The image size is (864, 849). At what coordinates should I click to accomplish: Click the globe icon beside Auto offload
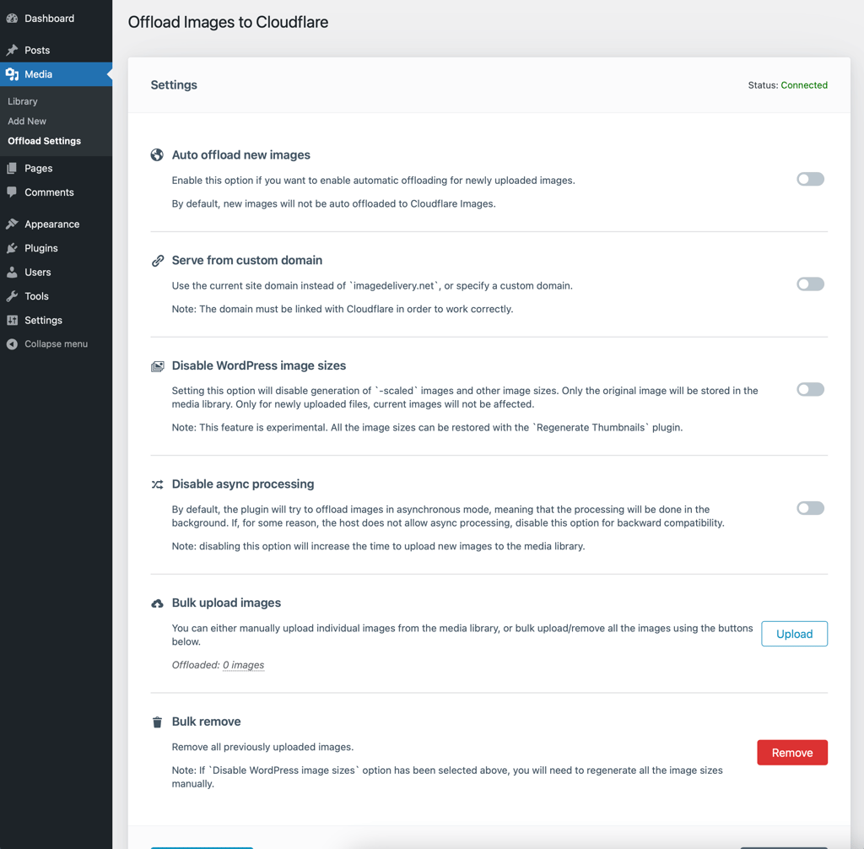(x=157, y=155)
